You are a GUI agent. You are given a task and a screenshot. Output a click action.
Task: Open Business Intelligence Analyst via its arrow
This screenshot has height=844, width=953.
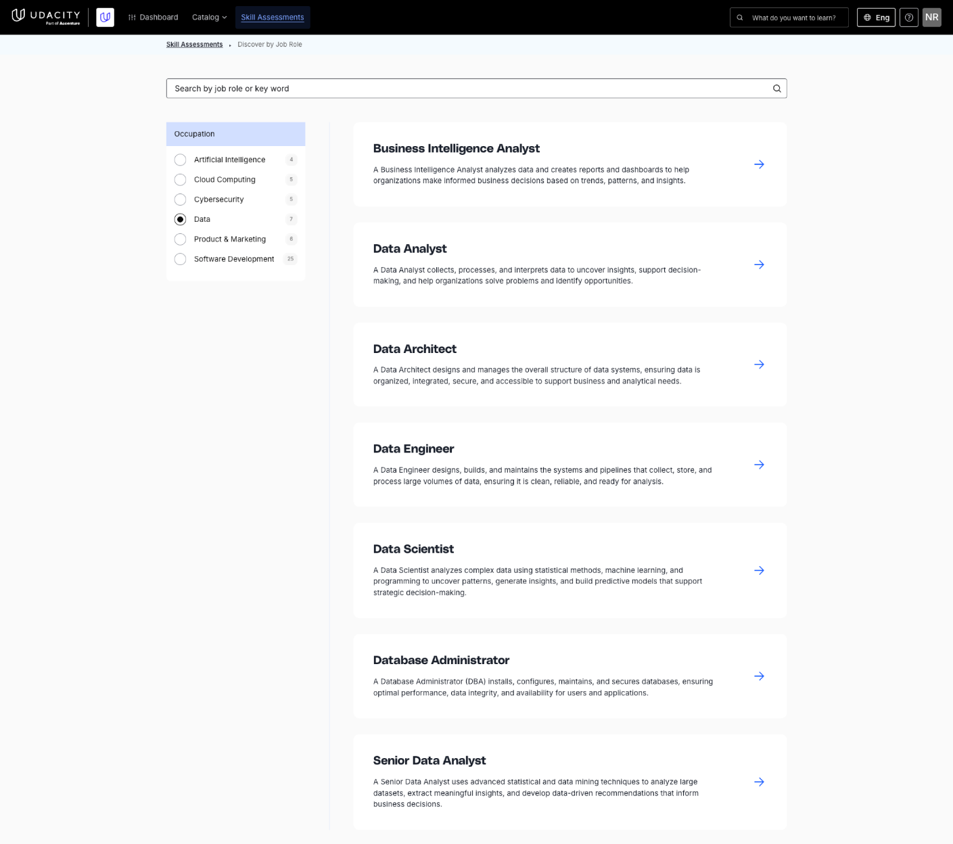(759, 164)
